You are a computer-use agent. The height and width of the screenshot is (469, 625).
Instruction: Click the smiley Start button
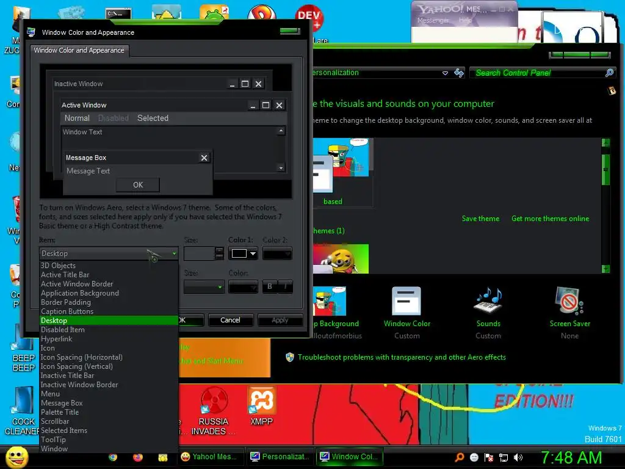click(x=17, y=457)
